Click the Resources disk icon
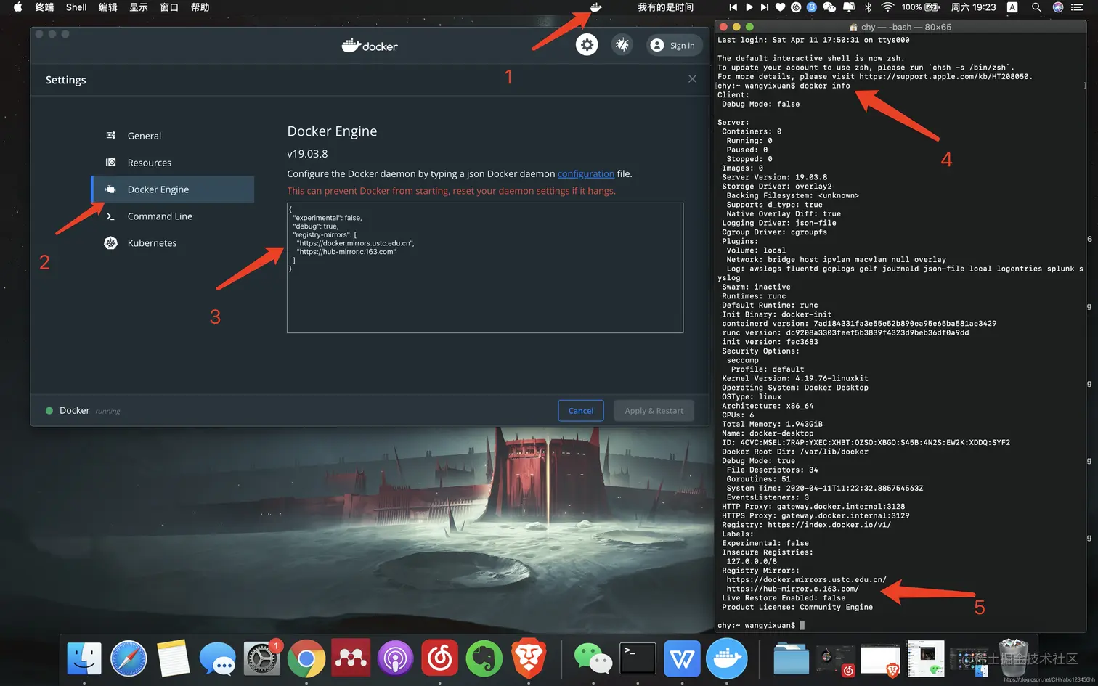The width and height of the screenshot is (1098, 686). (111, 163)
